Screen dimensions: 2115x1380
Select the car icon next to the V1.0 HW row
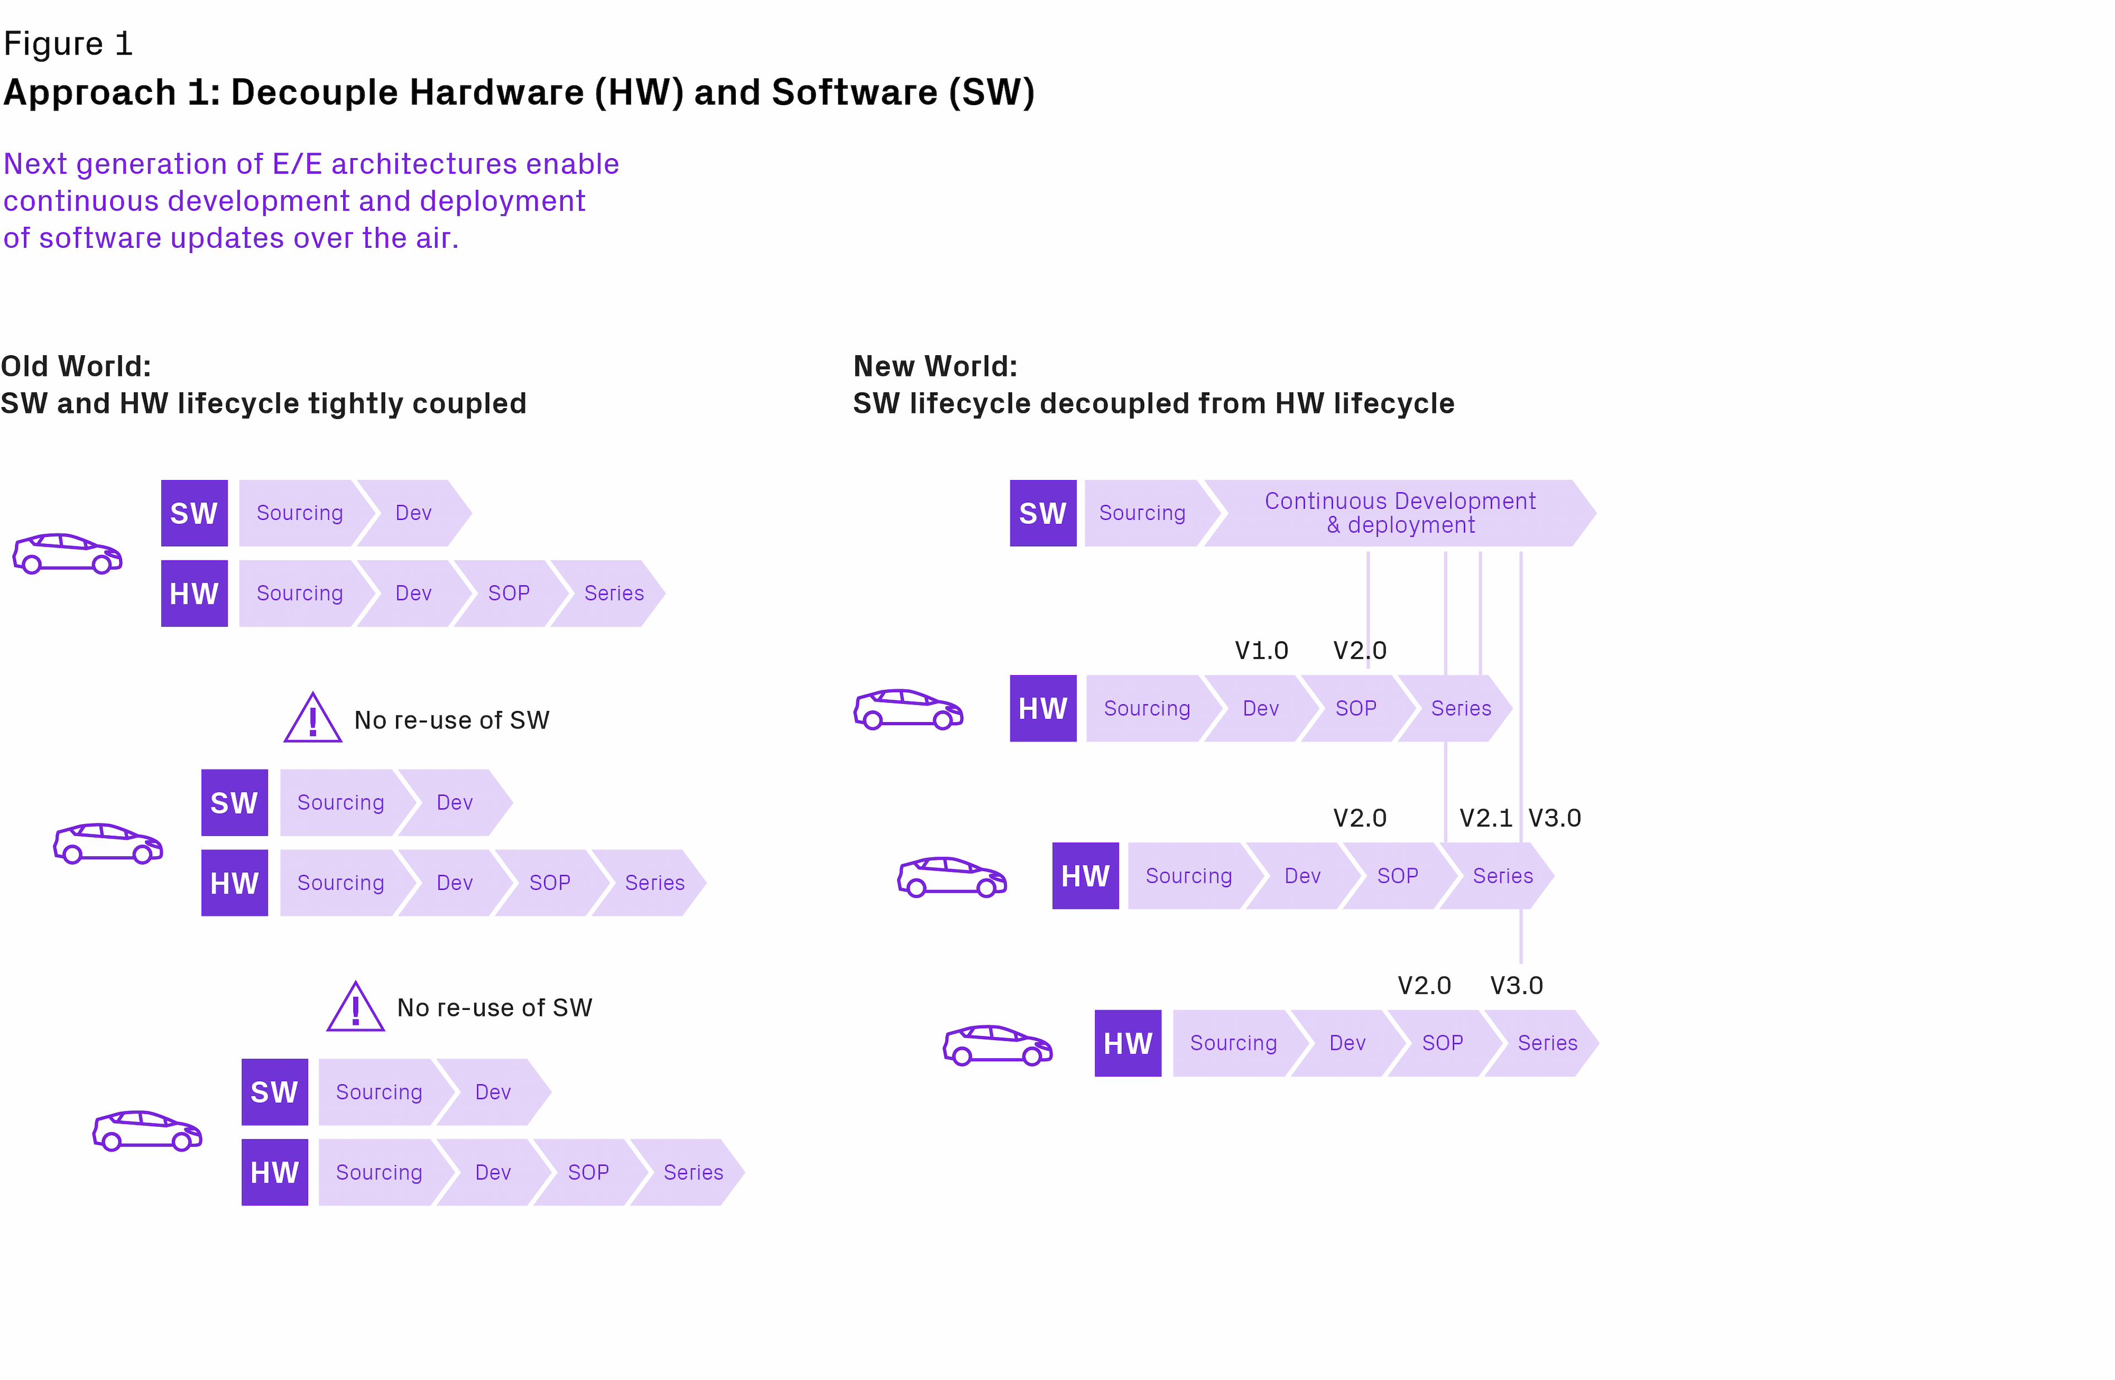[x=908, y=709]
